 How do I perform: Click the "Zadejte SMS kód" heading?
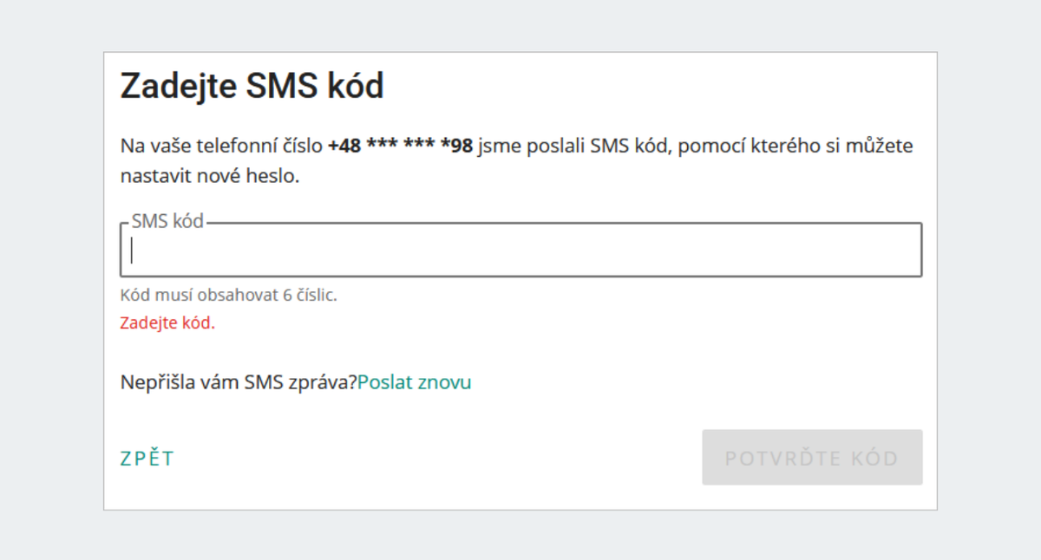[252, 87]
